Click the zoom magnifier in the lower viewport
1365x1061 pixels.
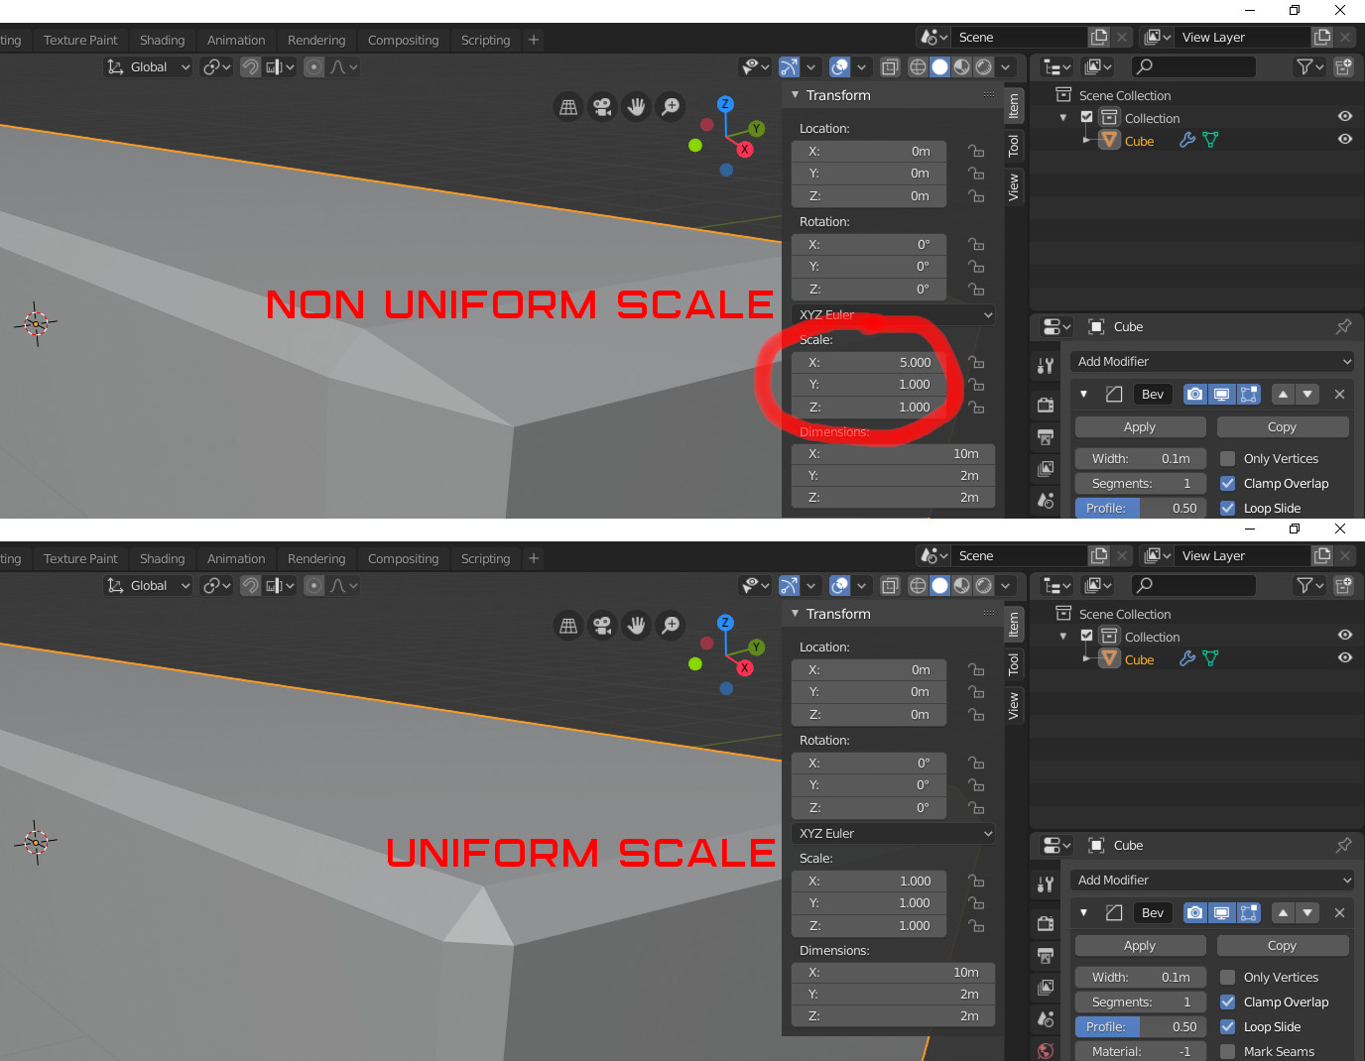(672, 625)
